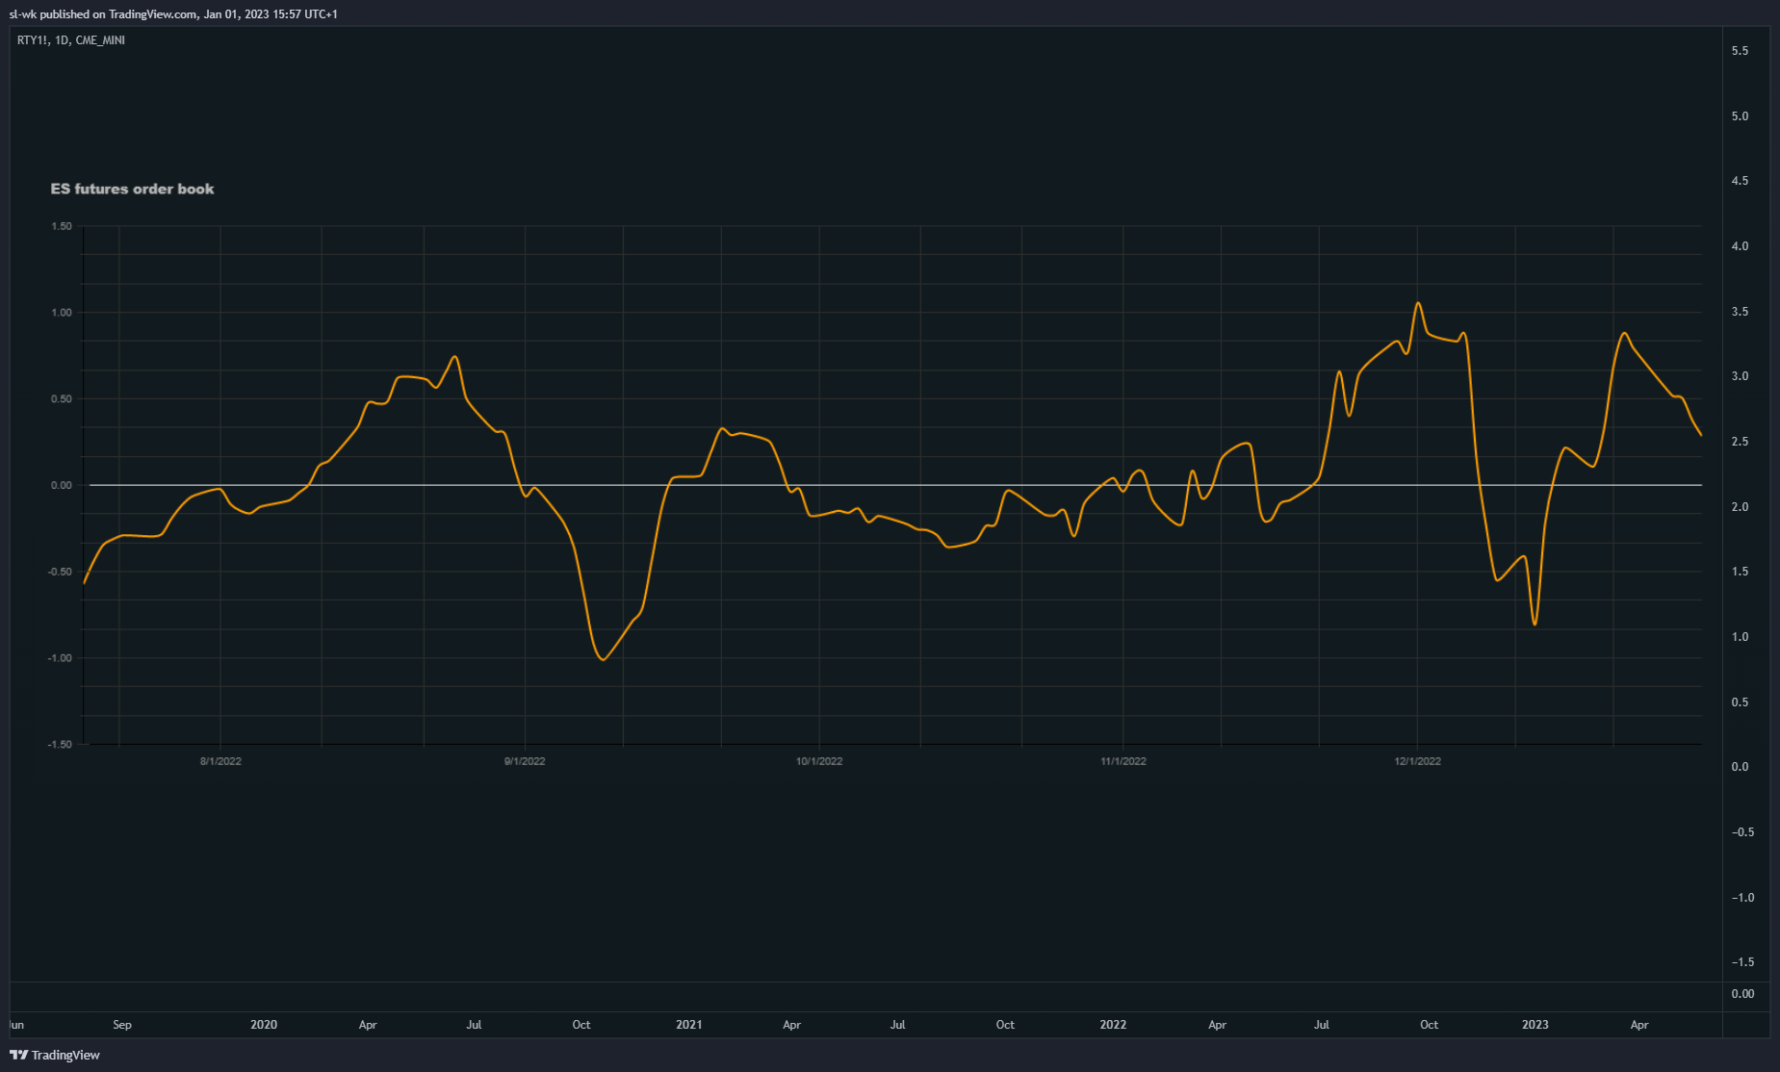Click the 0.00 value in lower pane scale
Viewport: 1780px width, 1072px height.
pos(1742,994)
